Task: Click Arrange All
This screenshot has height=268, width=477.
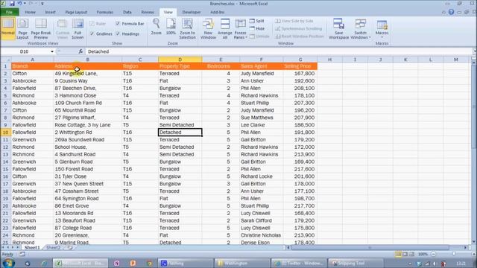Action: [x=225, y=28]
